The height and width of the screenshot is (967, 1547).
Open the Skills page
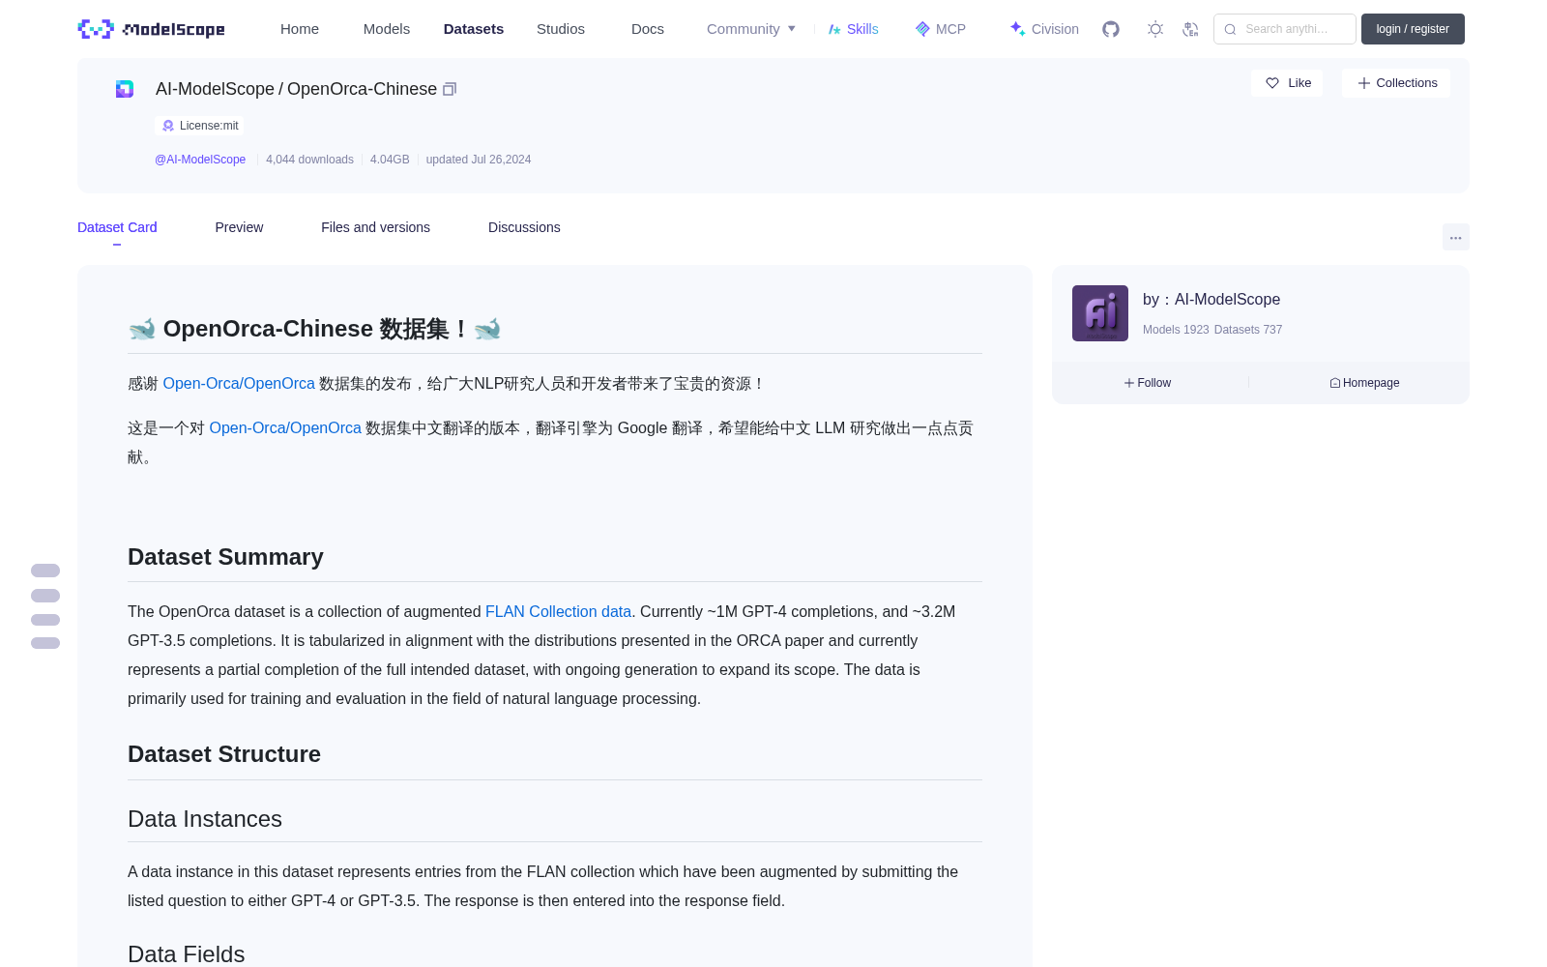coord(854,29)
